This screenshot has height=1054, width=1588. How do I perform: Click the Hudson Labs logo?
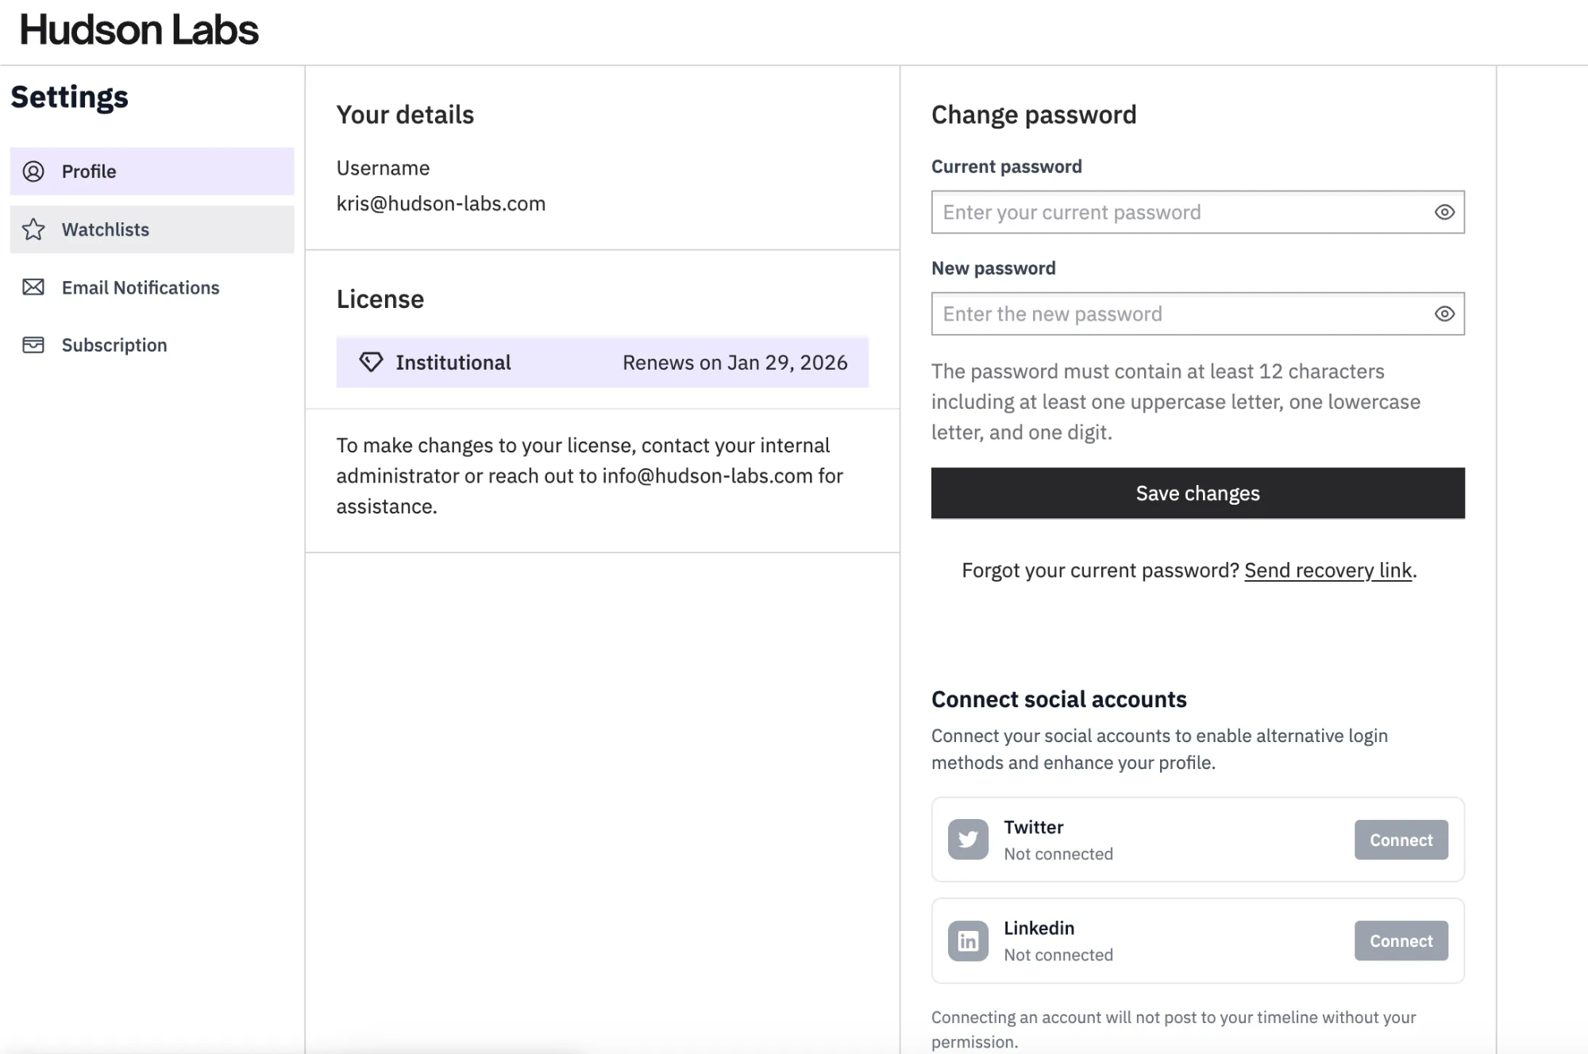pyautogui.click(x=139, y=30)
